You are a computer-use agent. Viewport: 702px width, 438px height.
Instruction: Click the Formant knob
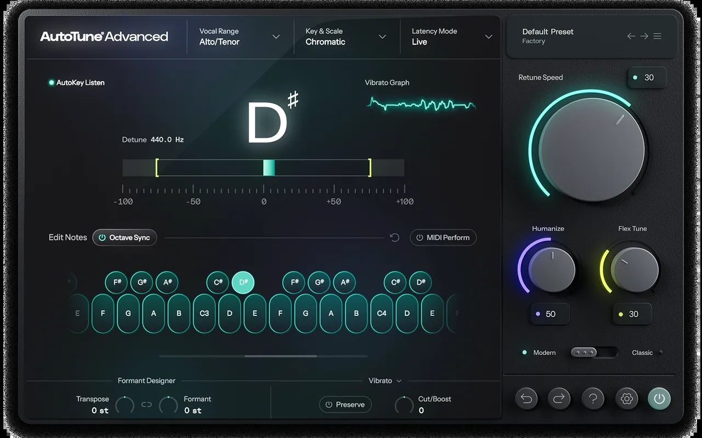click(168, 405)
